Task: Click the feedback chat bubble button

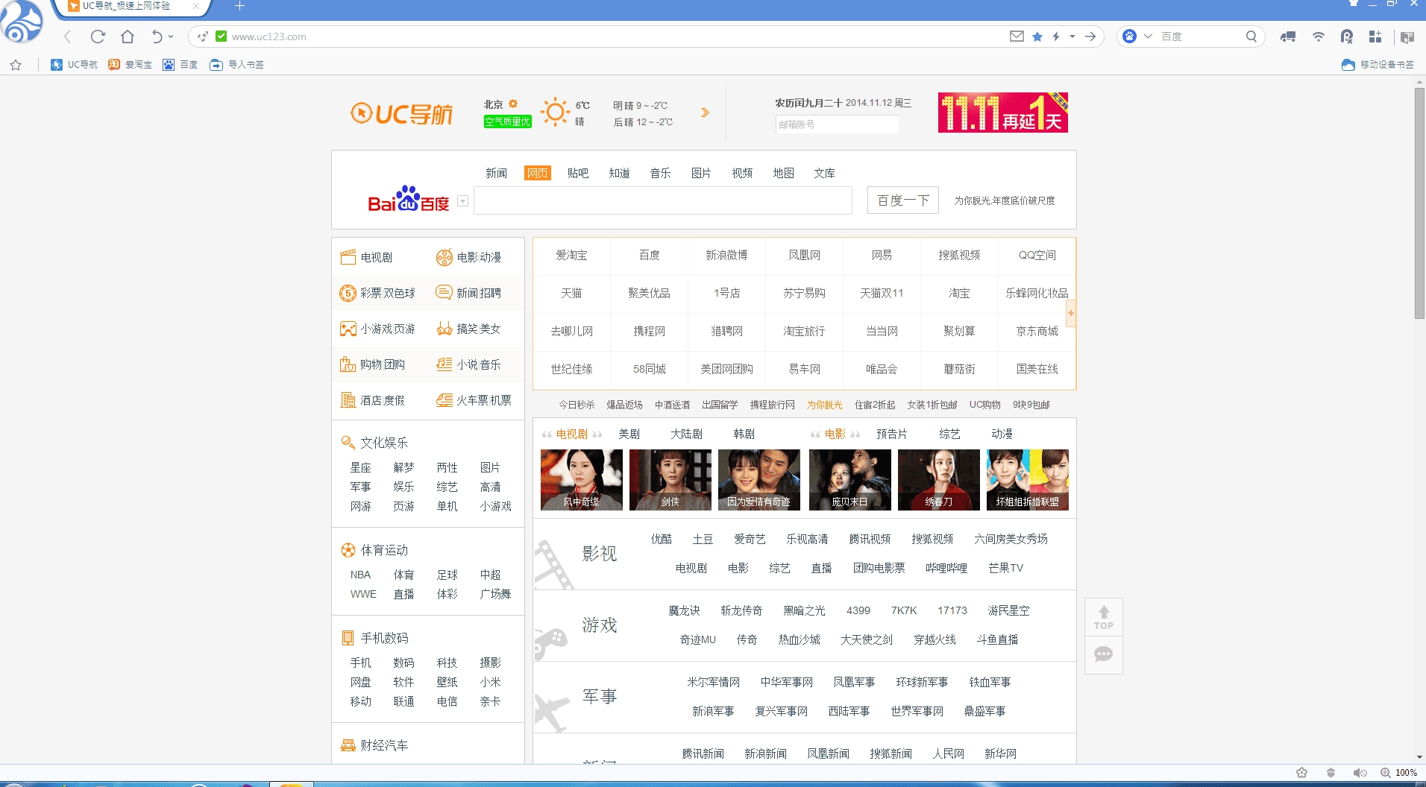Action: [x=1104, y=654]
